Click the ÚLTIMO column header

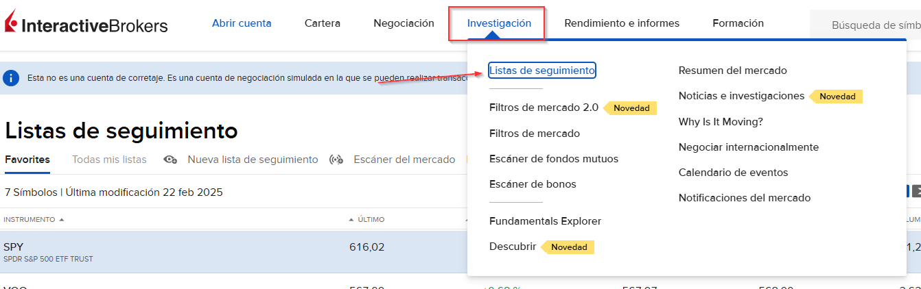click(x=371, y=220)
